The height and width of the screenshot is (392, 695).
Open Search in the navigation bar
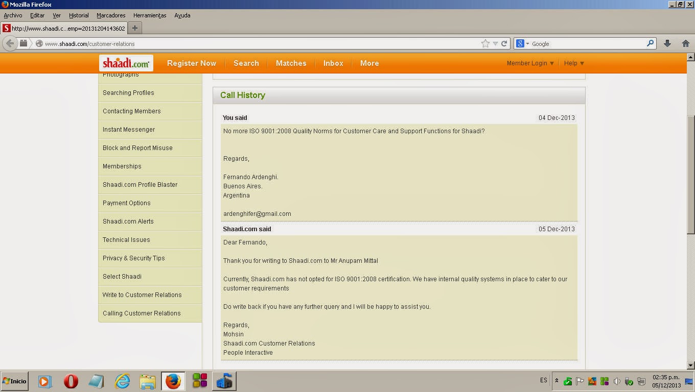pyautogui.click(x=246, y=63)
